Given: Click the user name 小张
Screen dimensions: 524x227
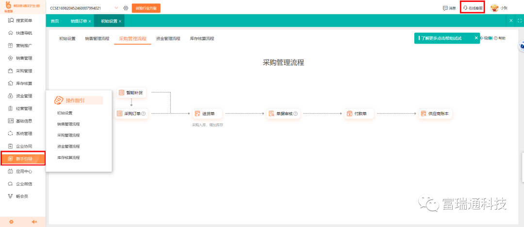Looking at the screenshot, I should (x=504, y=8).
